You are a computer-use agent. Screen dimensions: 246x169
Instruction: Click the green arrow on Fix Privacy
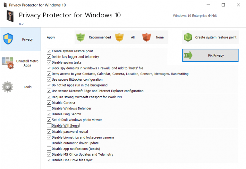click(188, 55)
